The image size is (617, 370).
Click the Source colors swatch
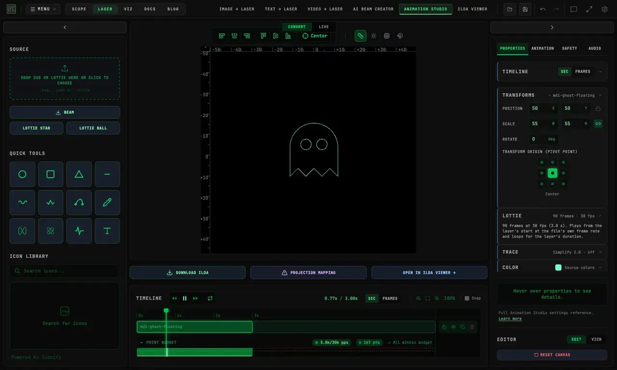(558, 267)
